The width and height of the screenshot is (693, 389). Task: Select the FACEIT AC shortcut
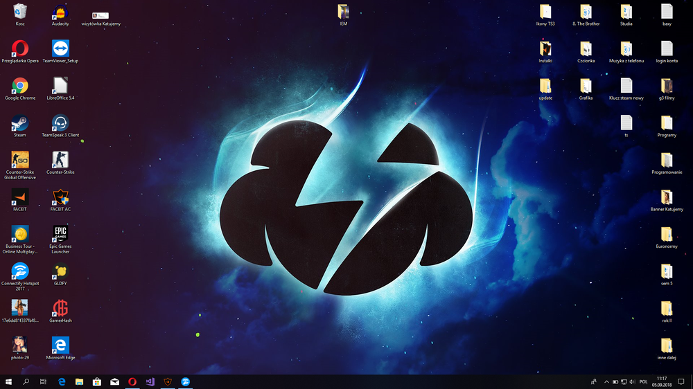[60, 200]
